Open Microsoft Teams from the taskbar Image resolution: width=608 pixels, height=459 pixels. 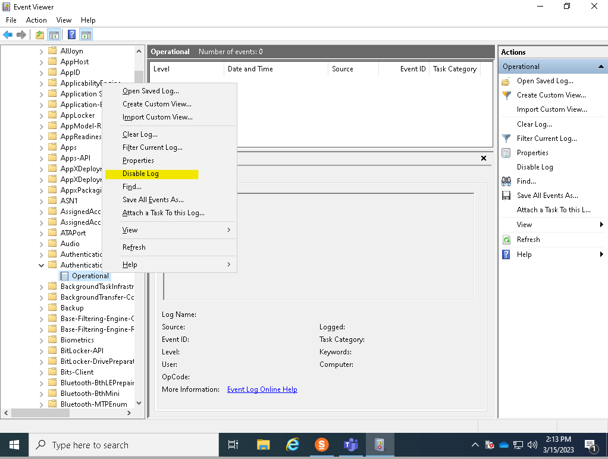(350, 444)
